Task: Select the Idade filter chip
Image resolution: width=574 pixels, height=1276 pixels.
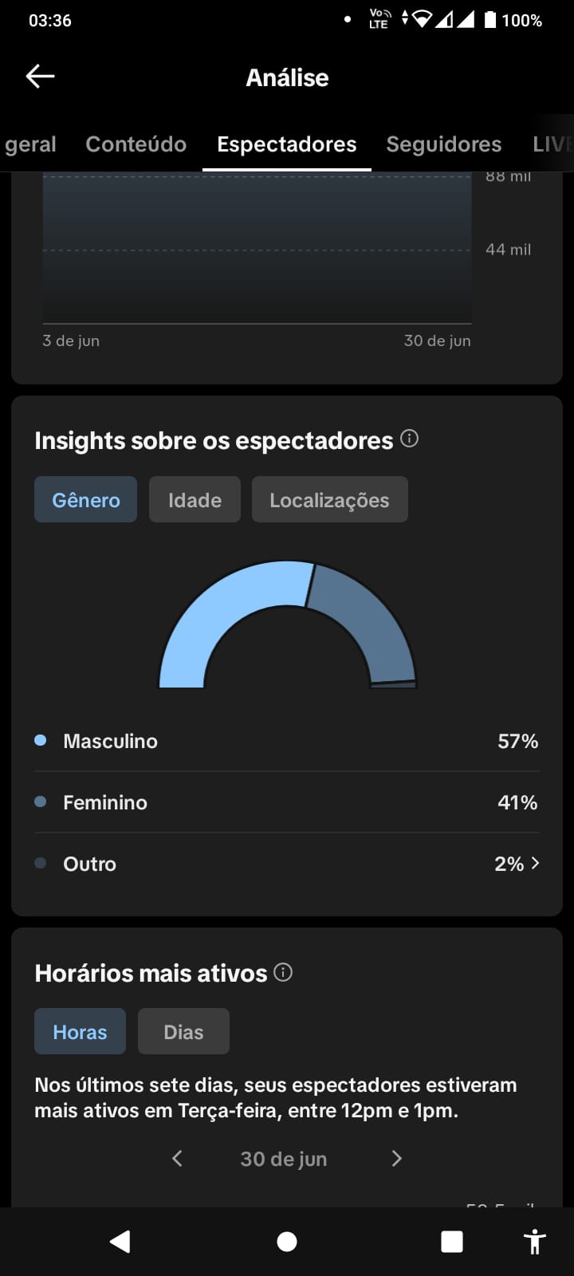Action: coord(195,500)
